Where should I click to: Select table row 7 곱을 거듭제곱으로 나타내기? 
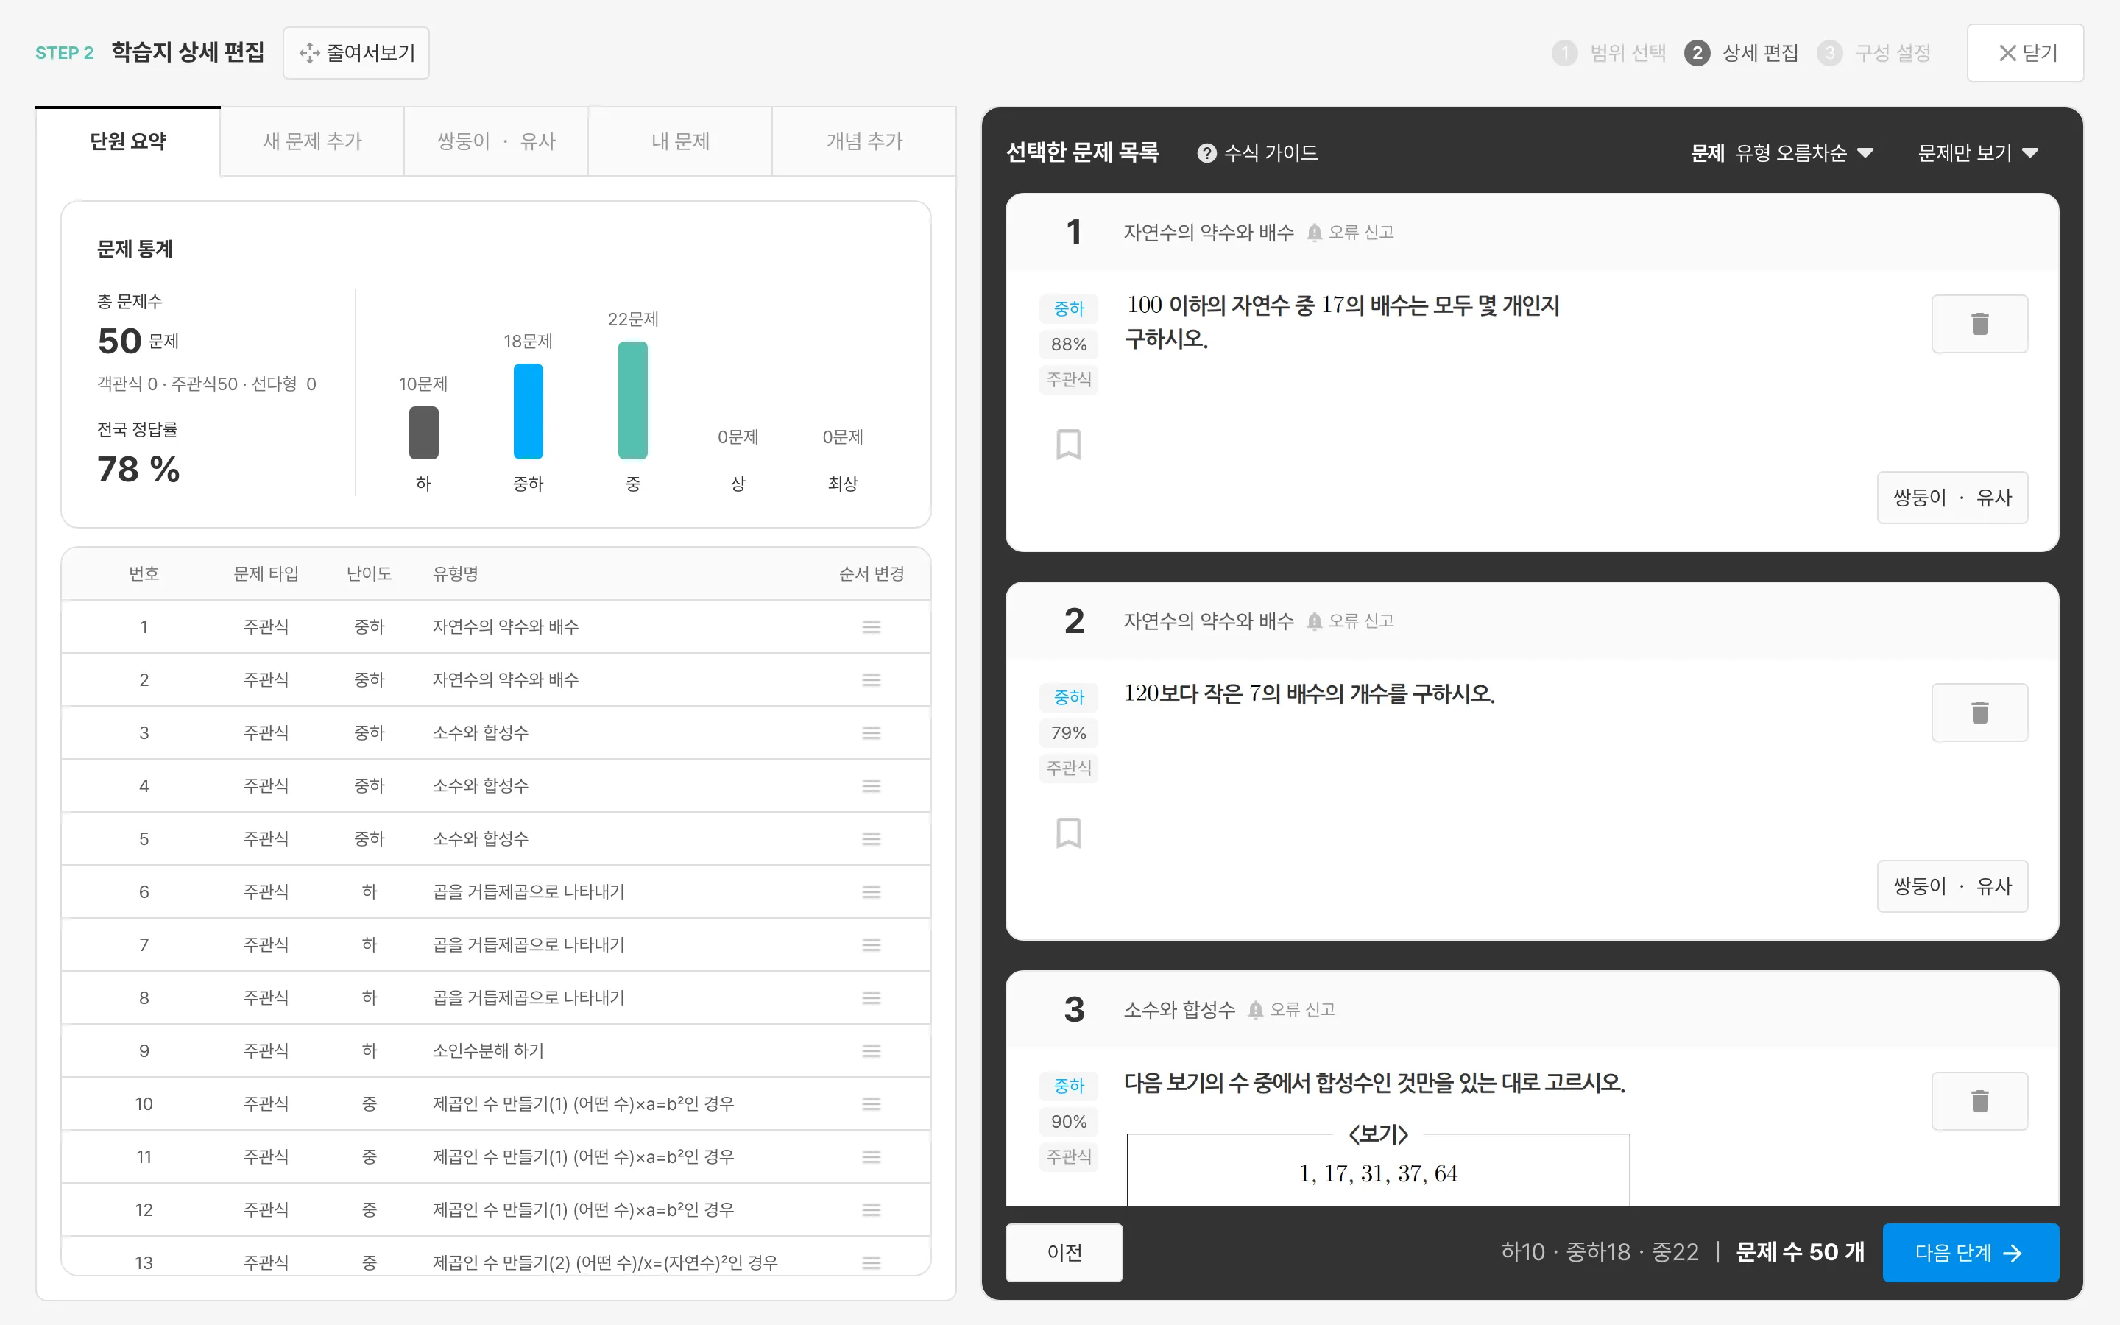tap(496, 944)
